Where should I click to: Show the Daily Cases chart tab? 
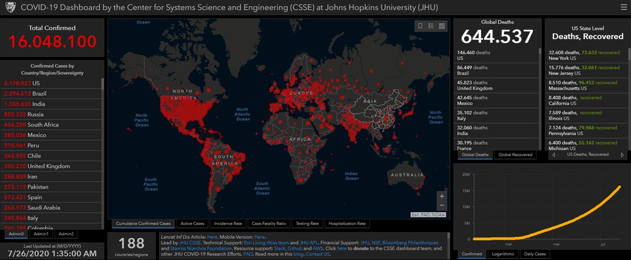point(535,254)
